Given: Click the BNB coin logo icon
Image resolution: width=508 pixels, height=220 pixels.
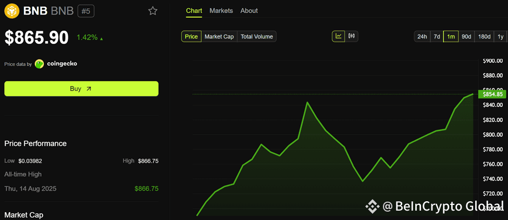Looking at the screenshot, I should click(11, 11).
